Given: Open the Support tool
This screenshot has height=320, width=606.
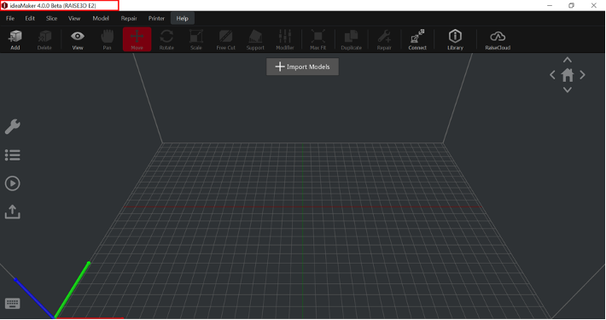Looking at the screenshot, I should click(x=255, y=39).
